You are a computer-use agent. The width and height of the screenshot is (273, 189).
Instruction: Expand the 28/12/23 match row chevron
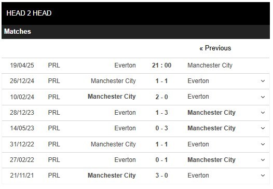(263, 113)
